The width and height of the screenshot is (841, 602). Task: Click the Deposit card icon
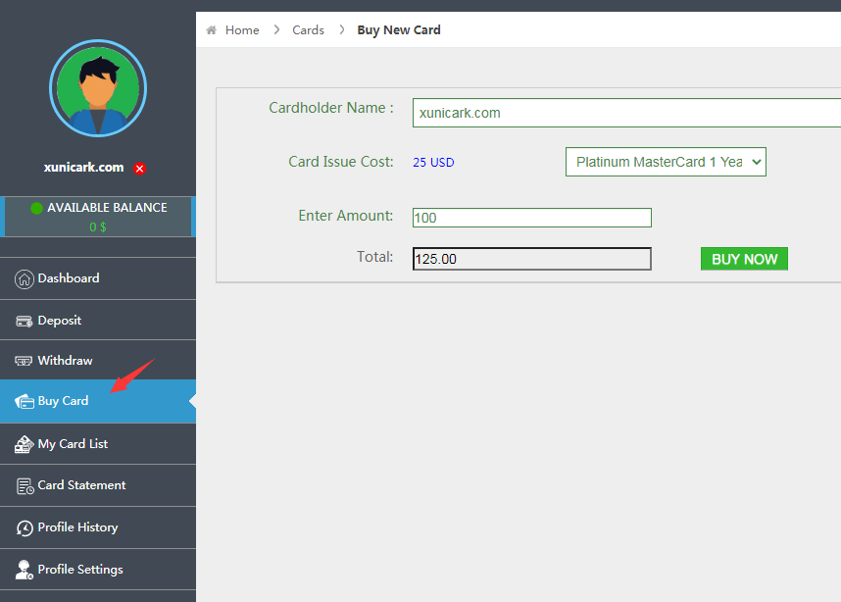(25, 321)
